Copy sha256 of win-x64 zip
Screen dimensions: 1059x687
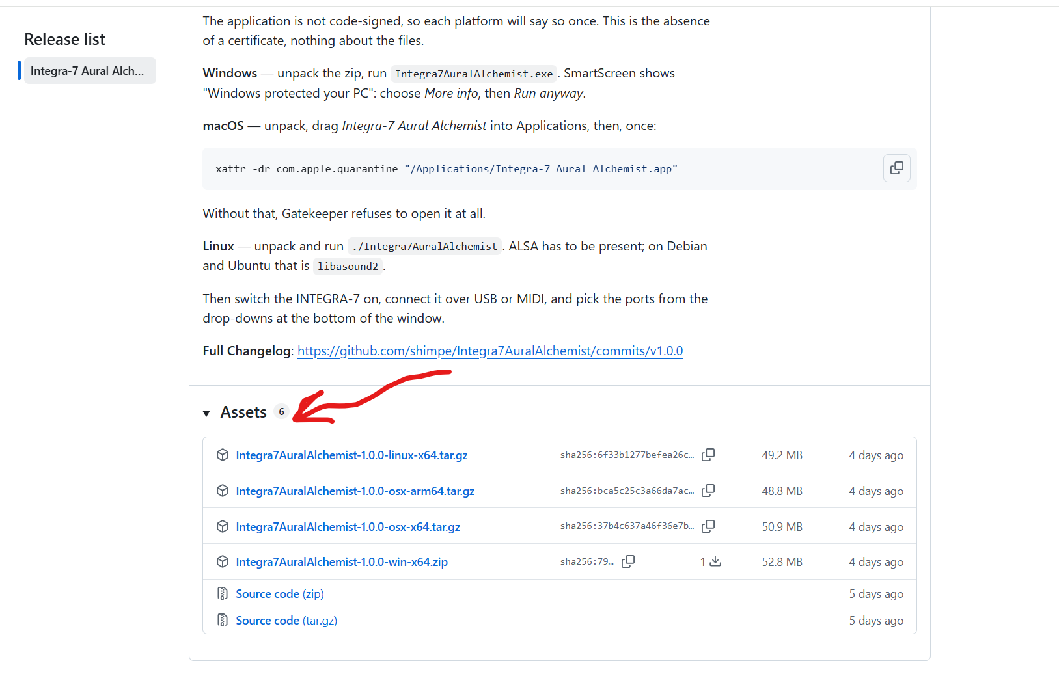(628, 561)
